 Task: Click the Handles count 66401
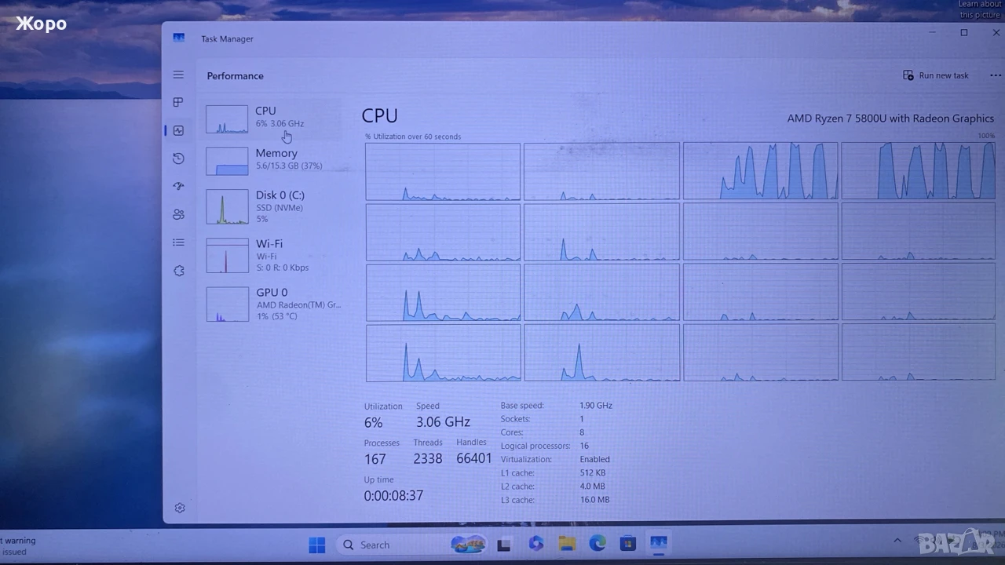click(474, 458)
